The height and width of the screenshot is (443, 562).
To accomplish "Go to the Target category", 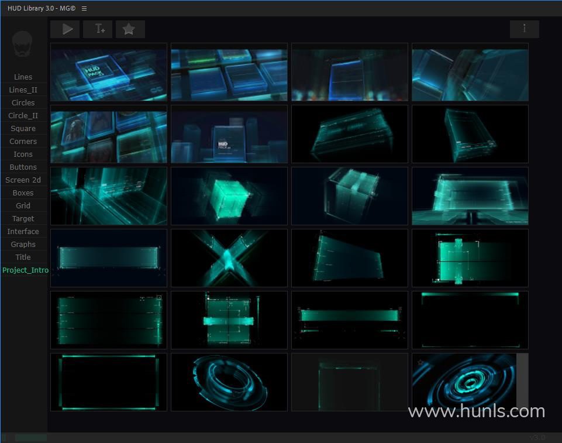I will pyautogui.click(x=23, y=219).
